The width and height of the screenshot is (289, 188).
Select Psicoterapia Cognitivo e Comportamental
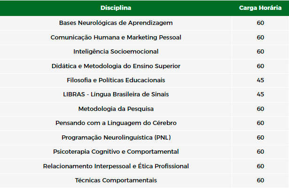(x=116, y=152)
